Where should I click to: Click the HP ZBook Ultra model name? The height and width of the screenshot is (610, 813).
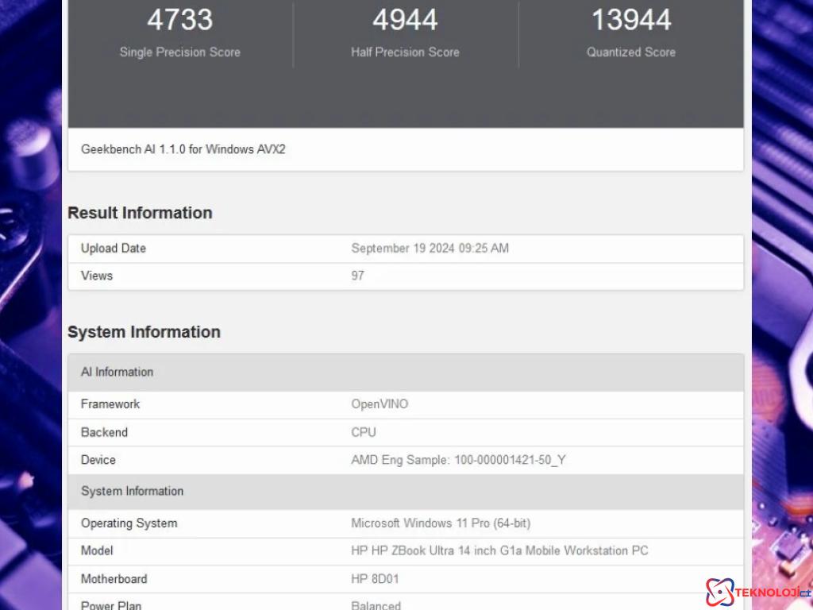tap(499, 550)
